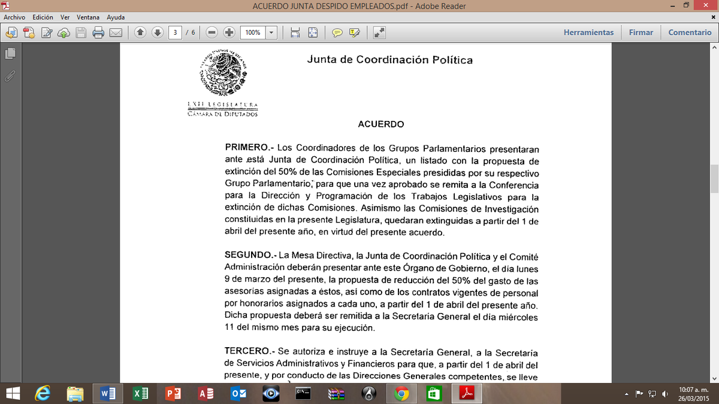
Task: Click the ACUERDO heading in document
Action: pyautogui.click(x=381, y=124)
